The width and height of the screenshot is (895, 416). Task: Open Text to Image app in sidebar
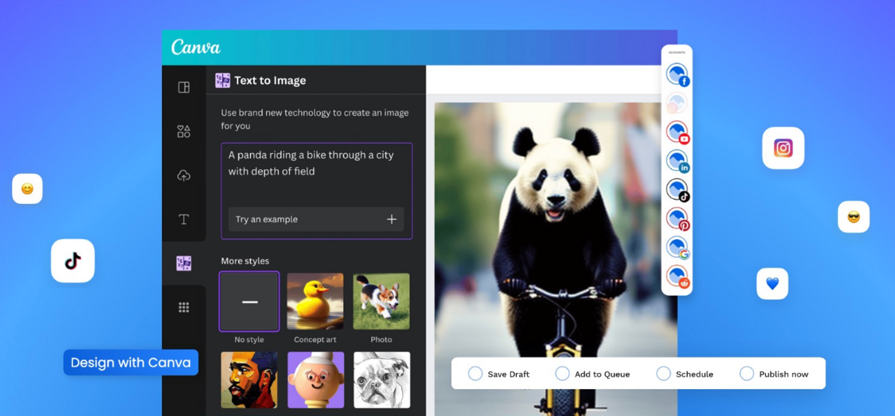pos(184,263)
